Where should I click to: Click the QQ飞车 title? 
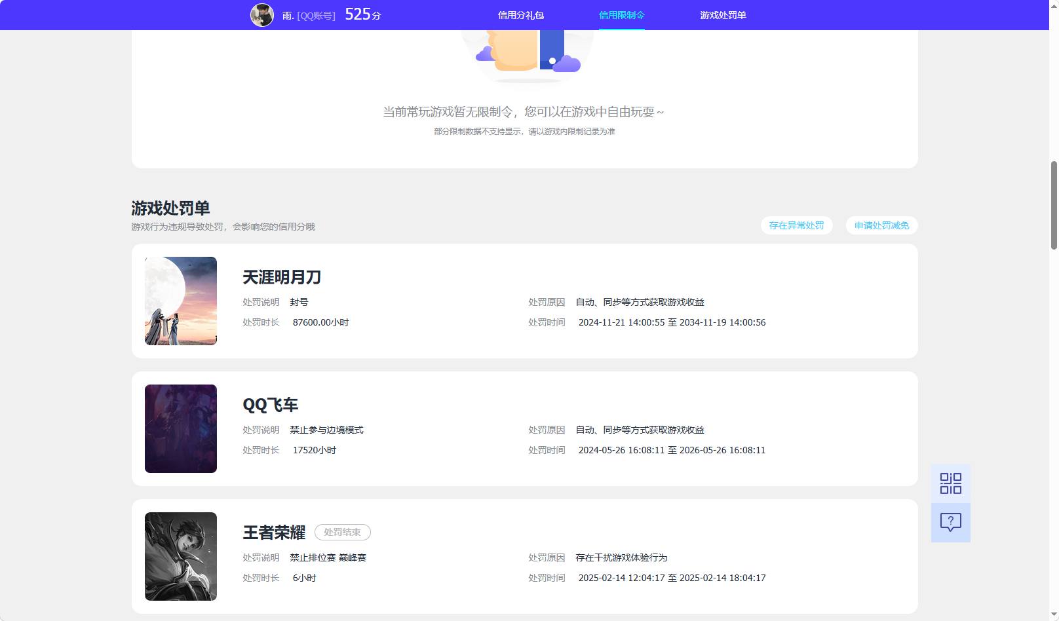[x=271, y=405]
